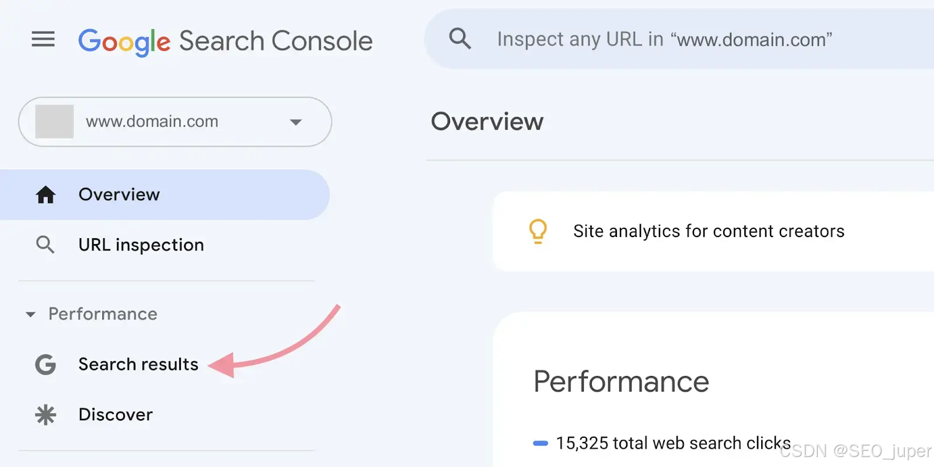The width and height of the screenshot is (934, 467).
Task: Open Search results report
Action: click(138, 364)
